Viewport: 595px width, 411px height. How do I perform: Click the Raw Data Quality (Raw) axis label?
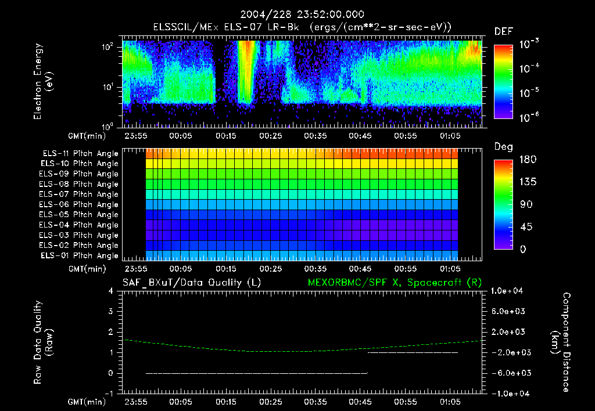click(43, 342)
